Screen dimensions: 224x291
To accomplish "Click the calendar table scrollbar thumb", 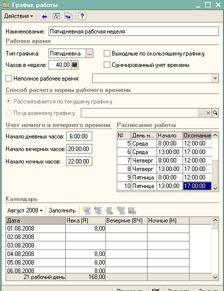I will [x=215, y=227].
